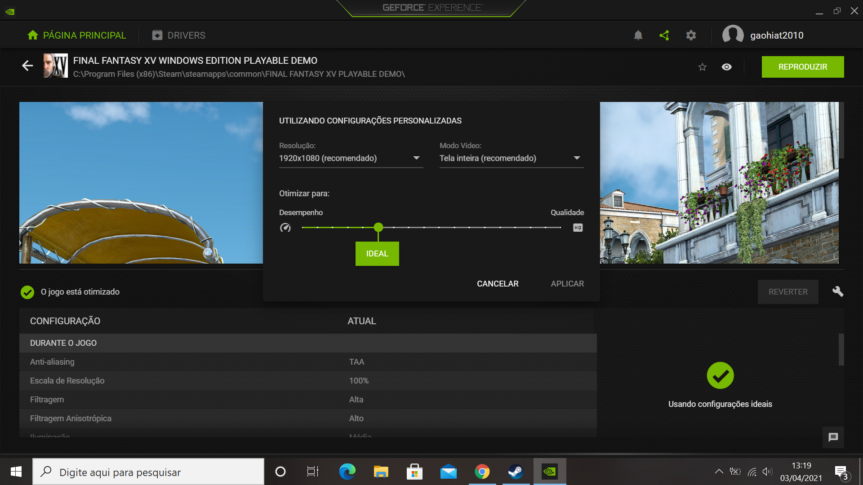863x485 pixels.
Task: Select the Filtragem Anisotrópica row
Action: pyautogui.click(x=308, y=419)
